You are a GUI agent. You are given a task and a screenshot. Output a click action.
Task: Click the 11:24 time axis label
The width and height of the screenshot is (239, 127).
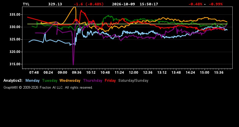[x=119, y=72]
